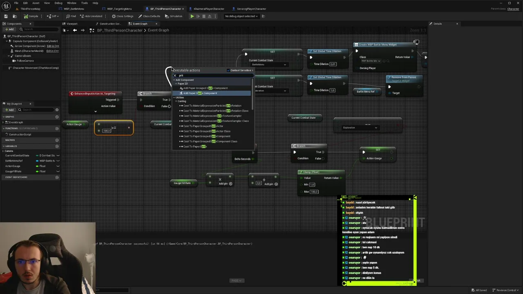Open the Tools menu
This screenshot has width=523, height=294.
[x=84, y=3]
